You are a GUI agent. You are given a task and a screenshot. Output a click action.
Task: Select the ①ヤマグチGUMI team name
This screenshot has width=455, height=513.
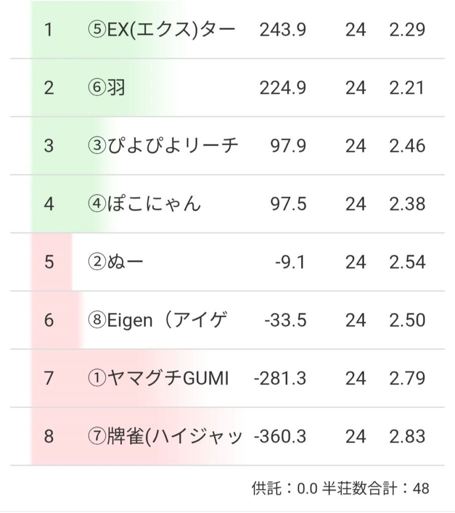click(158, 379)
